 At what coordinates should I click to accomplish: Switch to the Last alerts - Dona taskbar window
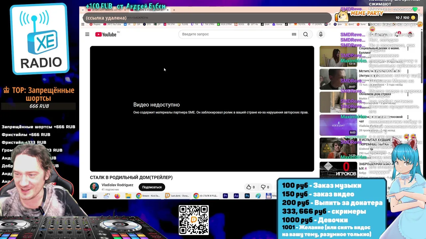(x=178, y=196)
